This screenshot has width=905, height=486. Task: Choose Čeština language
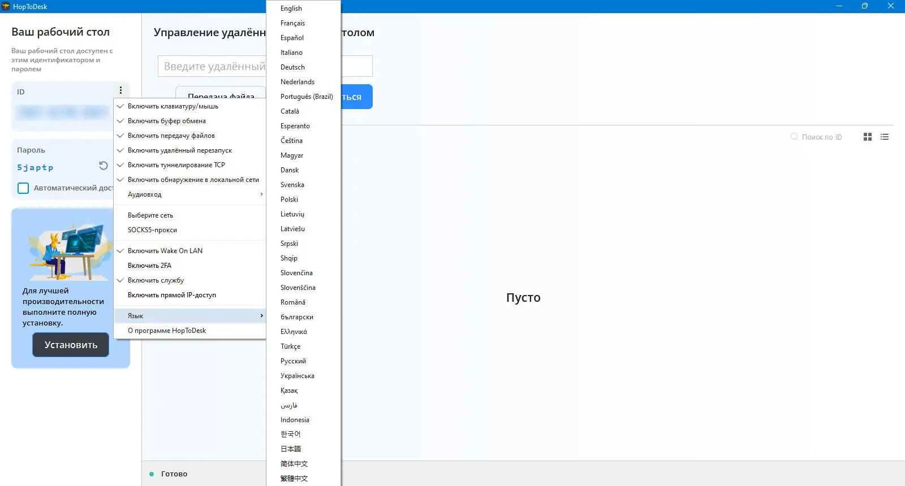point(304,141)
